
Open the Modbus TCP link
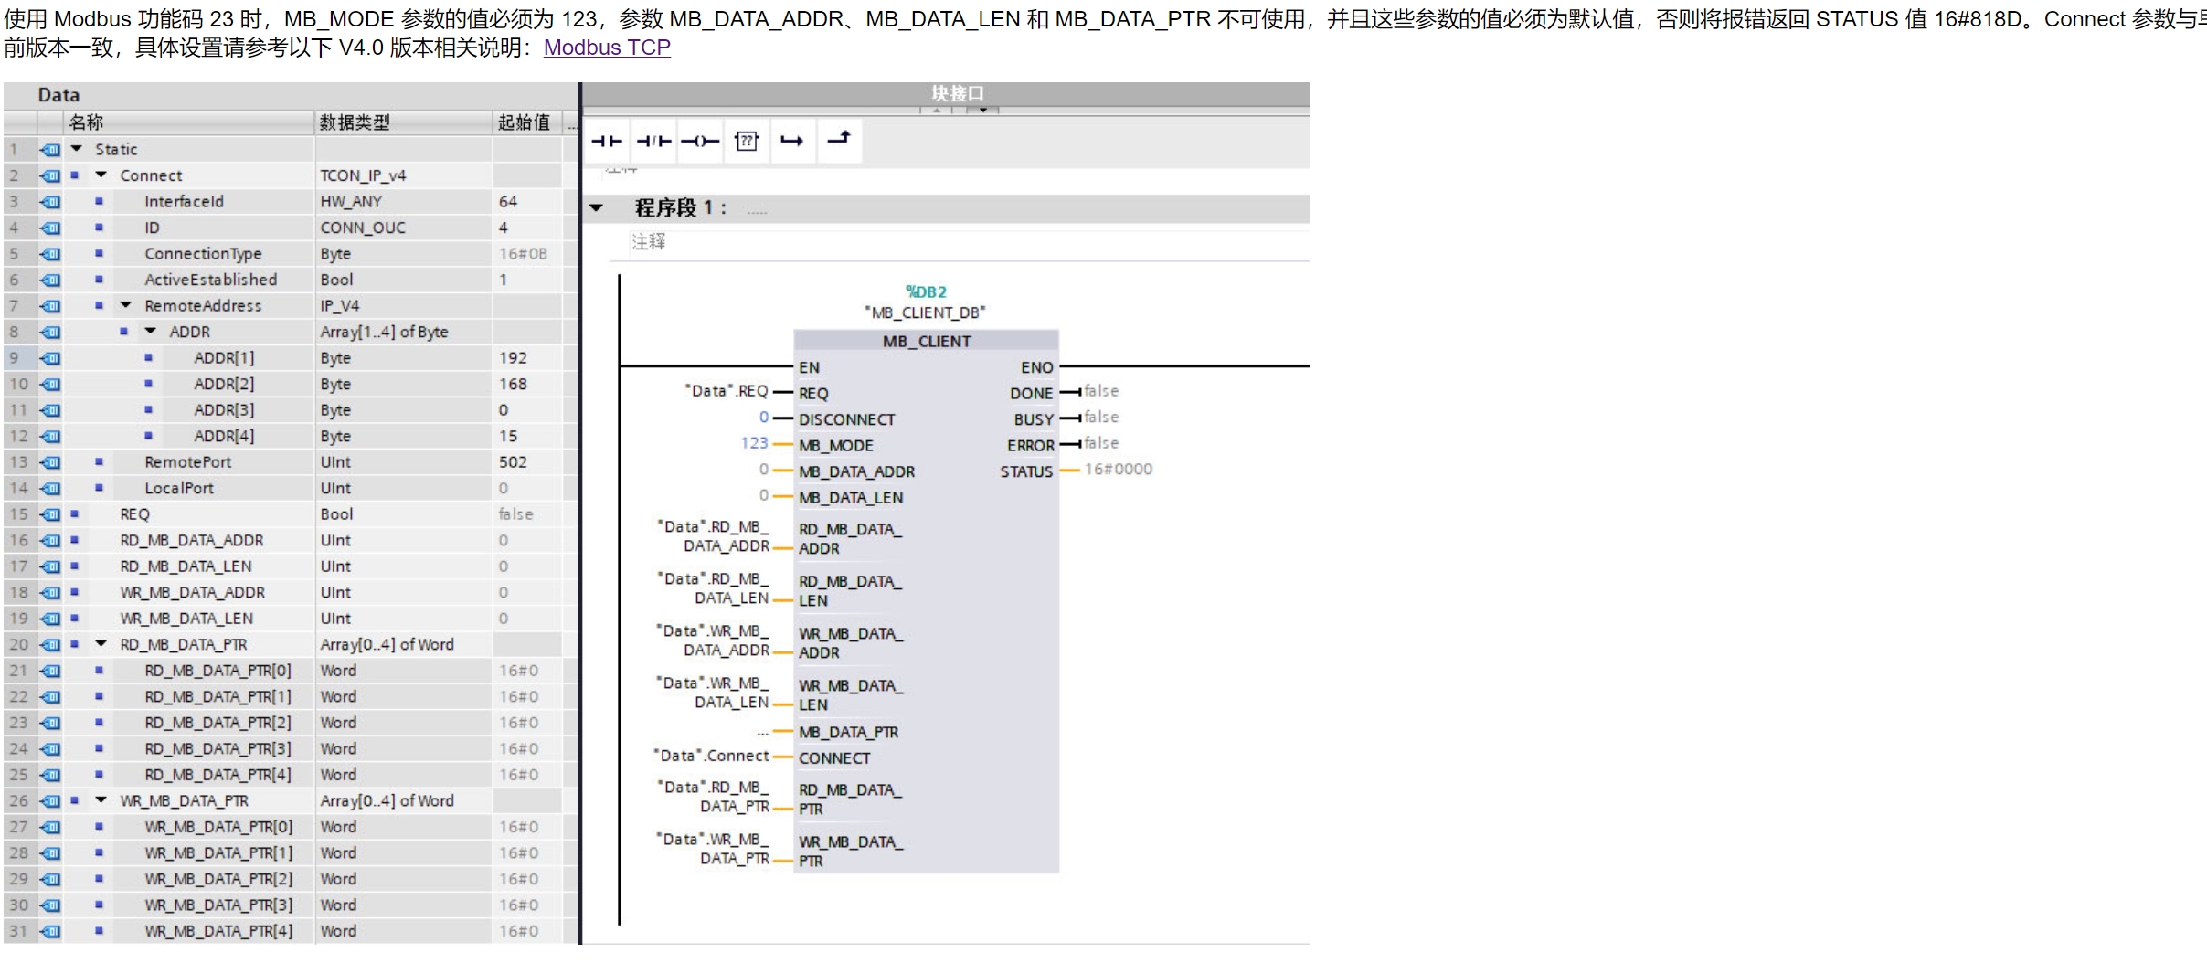pyautogui.click(x=607, y=48)
